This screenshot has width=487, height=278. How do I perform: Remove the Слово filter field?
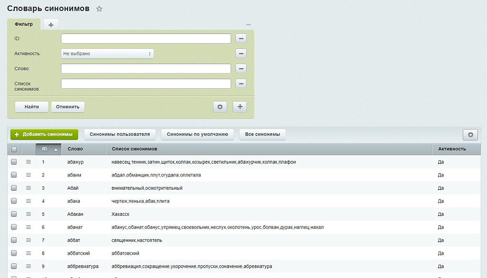pyautogui.click(x=241, y=69)
